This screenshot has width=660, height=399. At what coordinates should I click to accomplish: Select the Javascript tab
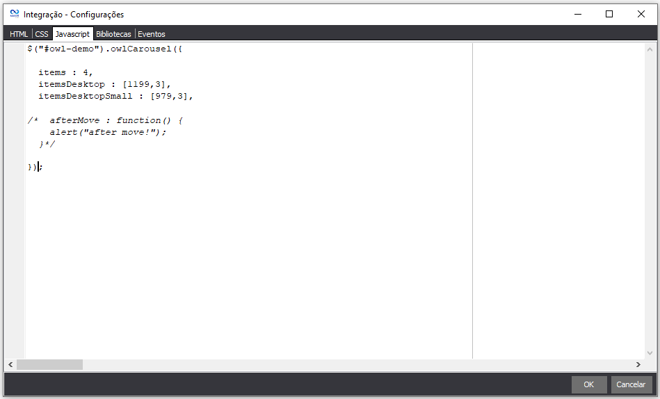[x=72, y=34]
